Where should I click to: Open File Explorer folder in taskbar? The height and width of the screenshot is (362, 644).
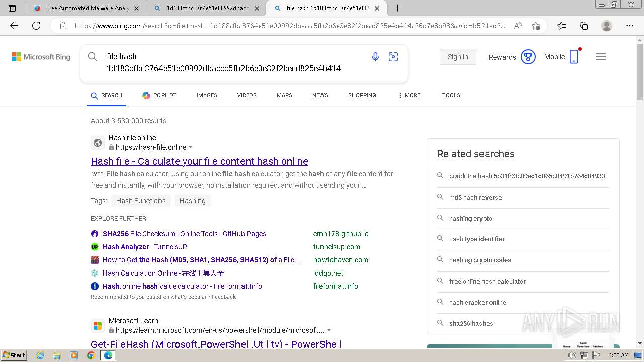[x=57, y=355]
